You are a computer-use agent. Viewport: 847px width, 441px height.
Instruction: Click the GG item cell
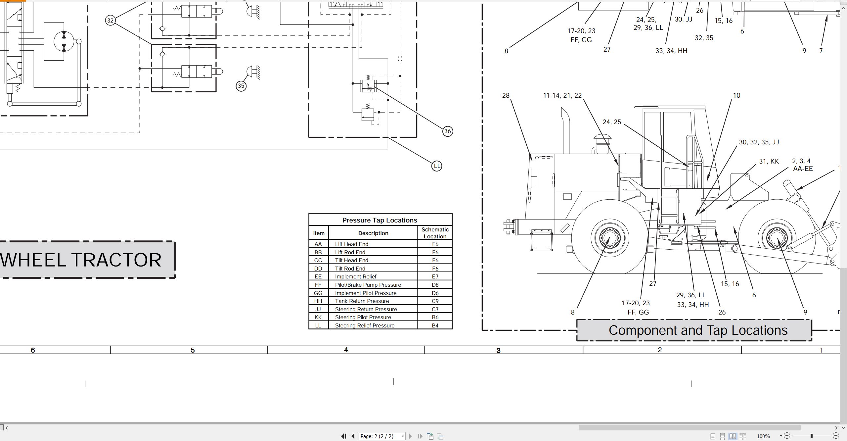click(x=318, y=293)
